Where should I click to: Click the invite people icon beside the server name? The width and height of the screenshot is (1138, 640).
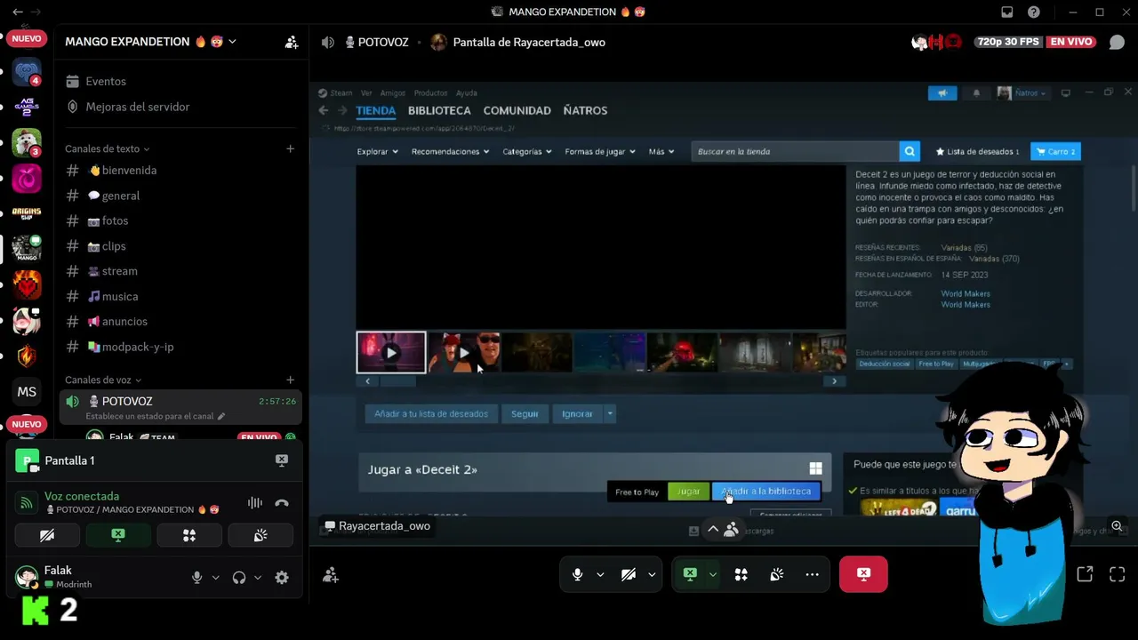click(x=292, y=42)
